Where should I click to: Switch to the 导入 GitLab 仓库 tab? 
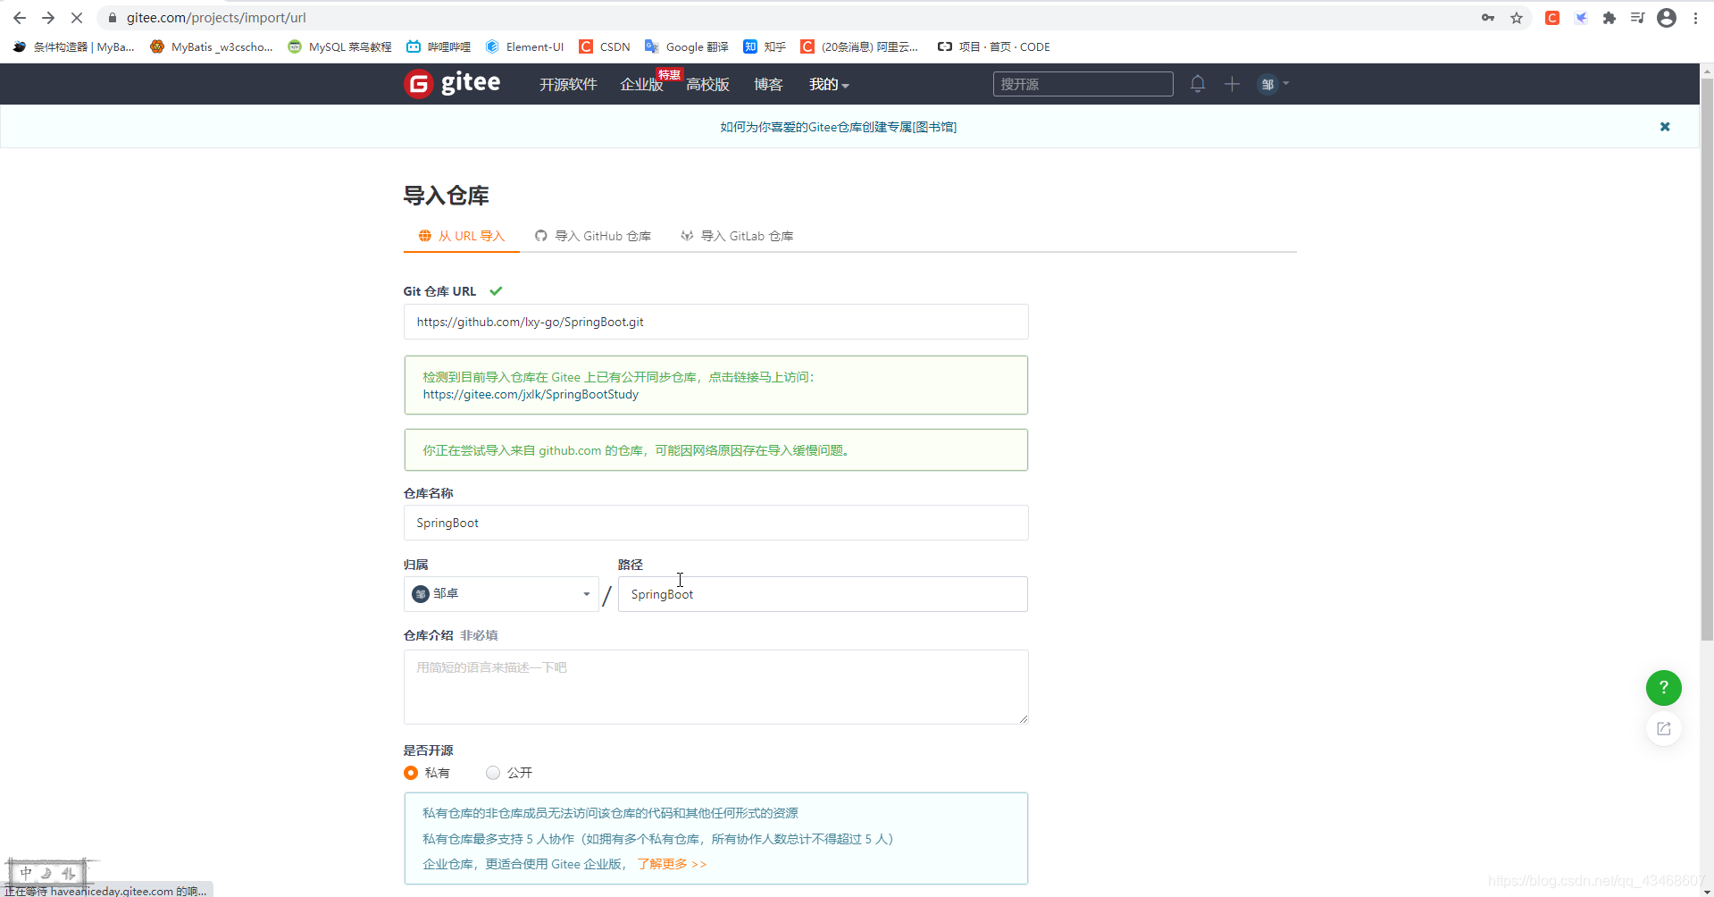(736, 235)
